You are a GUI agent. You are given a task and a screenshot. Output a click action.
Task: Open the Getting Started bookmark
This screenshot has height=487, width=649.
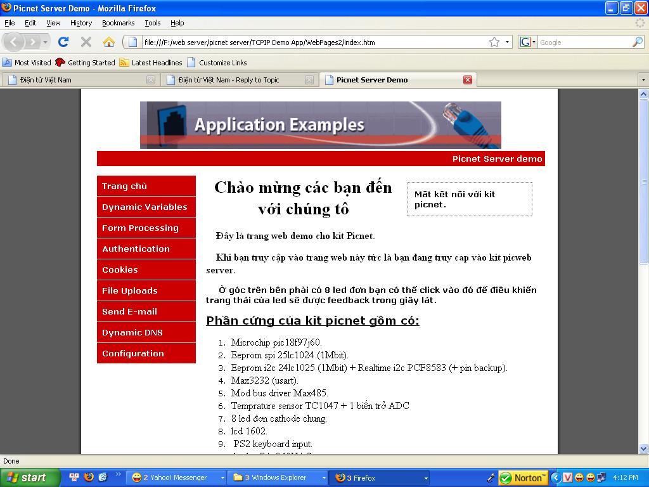(x=86, y=63)
